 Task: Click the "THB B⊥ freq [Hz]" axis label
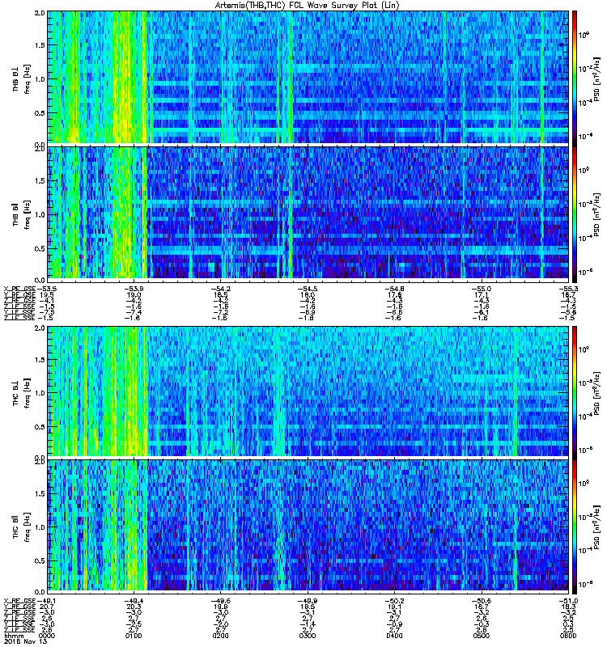[x=22, y=78]
